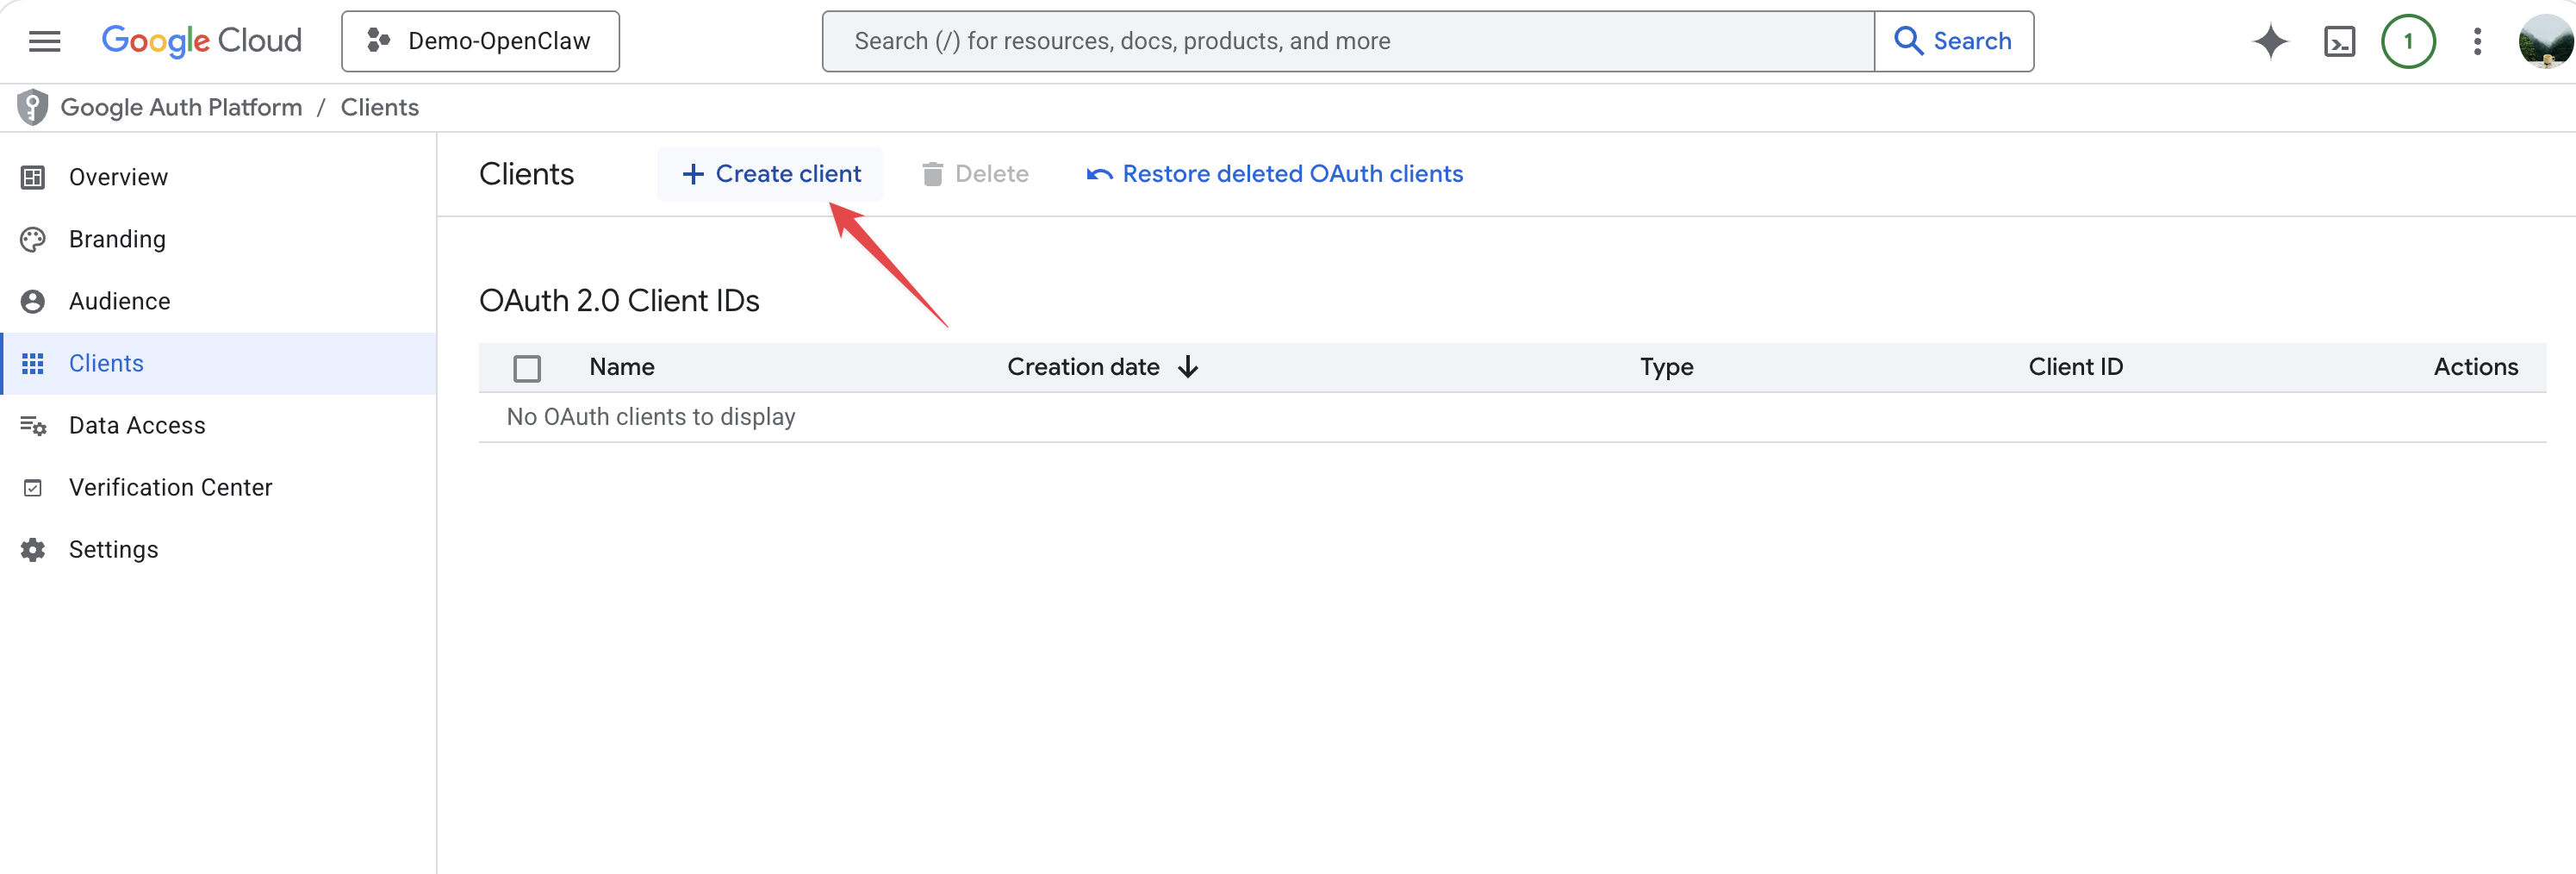Open the more options three-dot menu

[2477, 41]
